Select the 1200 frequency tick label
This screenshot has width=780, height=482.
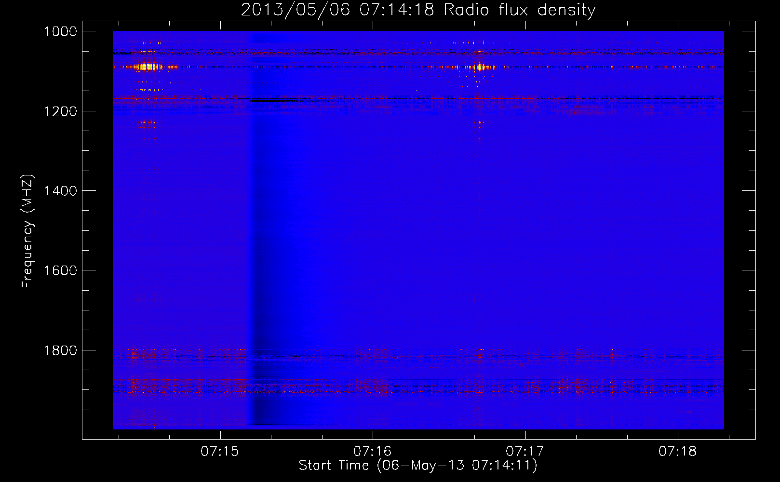pos(60,111)
